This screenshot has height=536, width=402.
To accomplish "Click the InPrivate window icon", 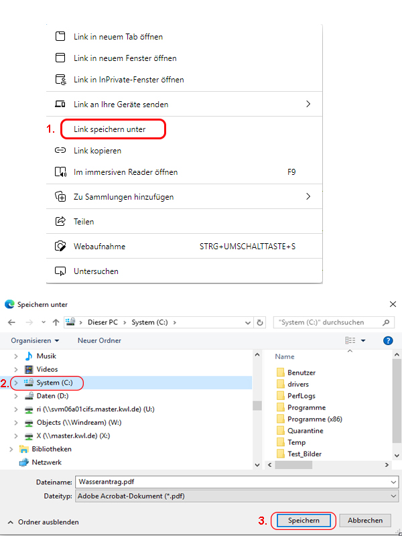I will coord(60,79).
